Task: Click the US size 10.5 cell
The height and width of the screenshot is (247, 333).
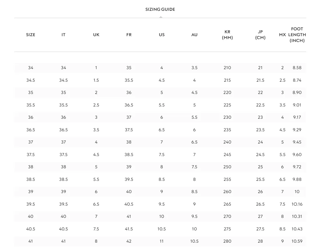Action: coord(162,229)
